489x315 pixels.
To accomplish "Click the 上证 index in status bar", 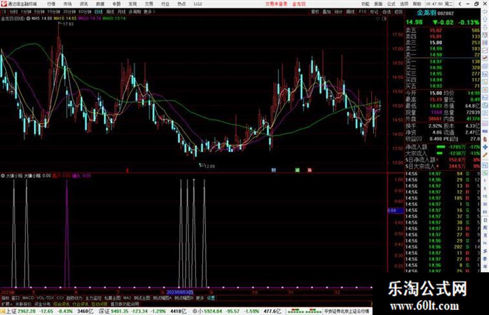I will (11, 311).
